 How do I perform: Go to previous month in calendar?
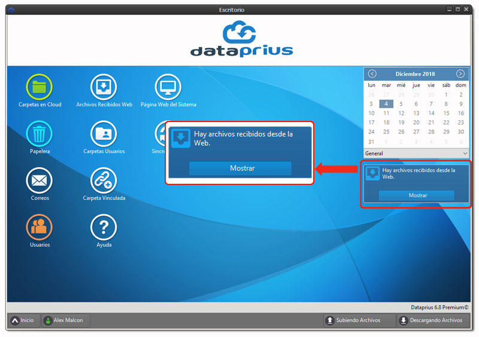tap(372, 74)
